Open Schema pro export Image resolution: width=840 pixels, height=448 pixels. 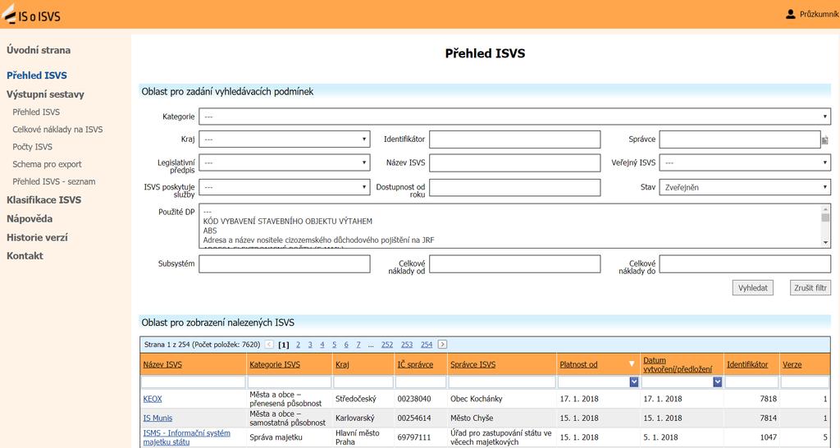(x=47, y=164)
